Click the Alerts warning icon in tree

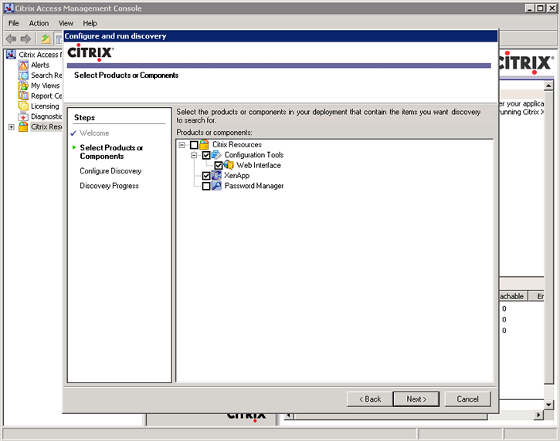pos(23,65)
